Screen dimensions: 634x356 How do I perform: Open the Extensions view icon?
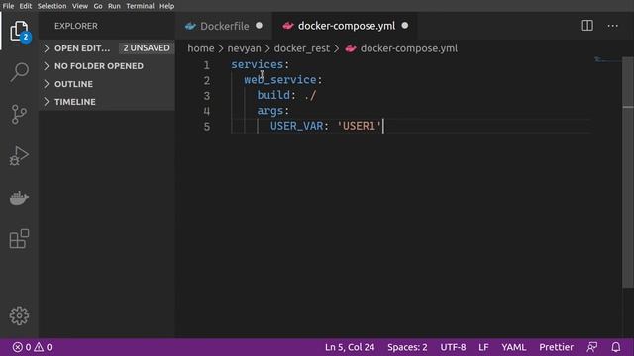click(x=19, y=239)
